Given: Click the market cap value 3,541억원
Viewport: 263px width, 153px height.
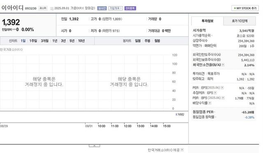Looking at the screenshot, I should [247, 31].
